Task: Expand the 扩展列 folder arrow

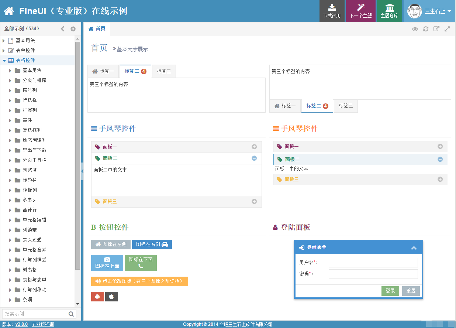Action: 10,110
